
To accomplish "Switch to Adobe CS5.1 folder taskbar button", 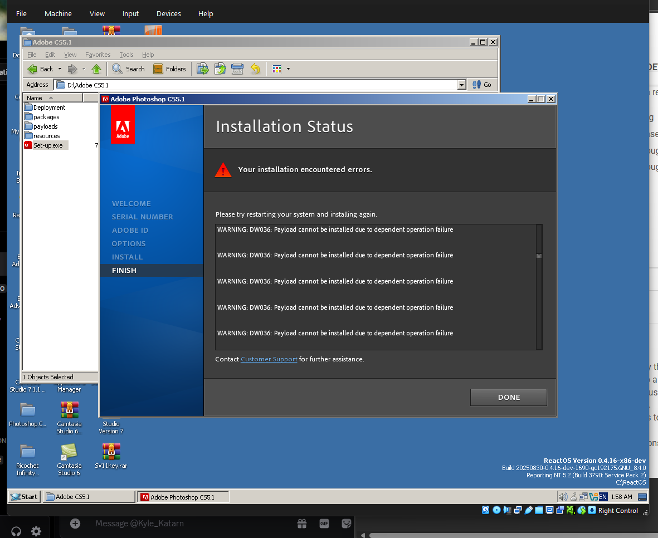I will 89,496.
